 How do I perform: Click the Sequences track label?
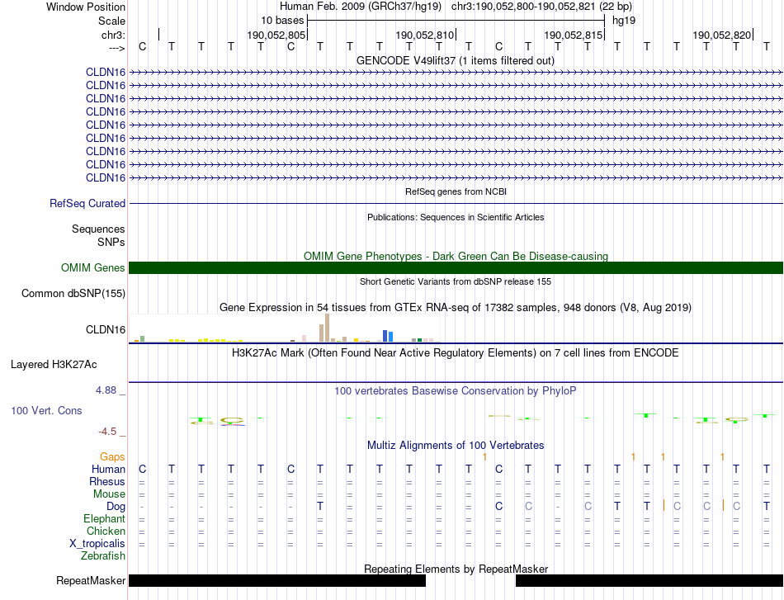[x=98, y=229]
